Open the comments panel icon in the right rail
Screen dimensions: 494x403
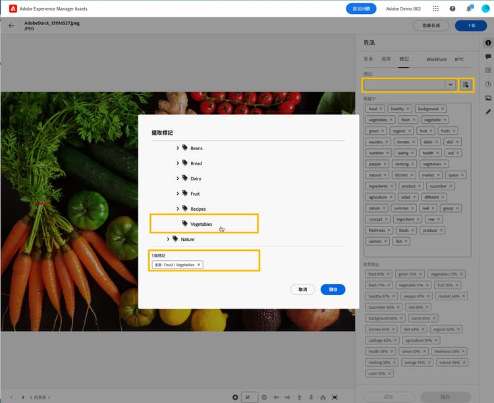(488, 57)
